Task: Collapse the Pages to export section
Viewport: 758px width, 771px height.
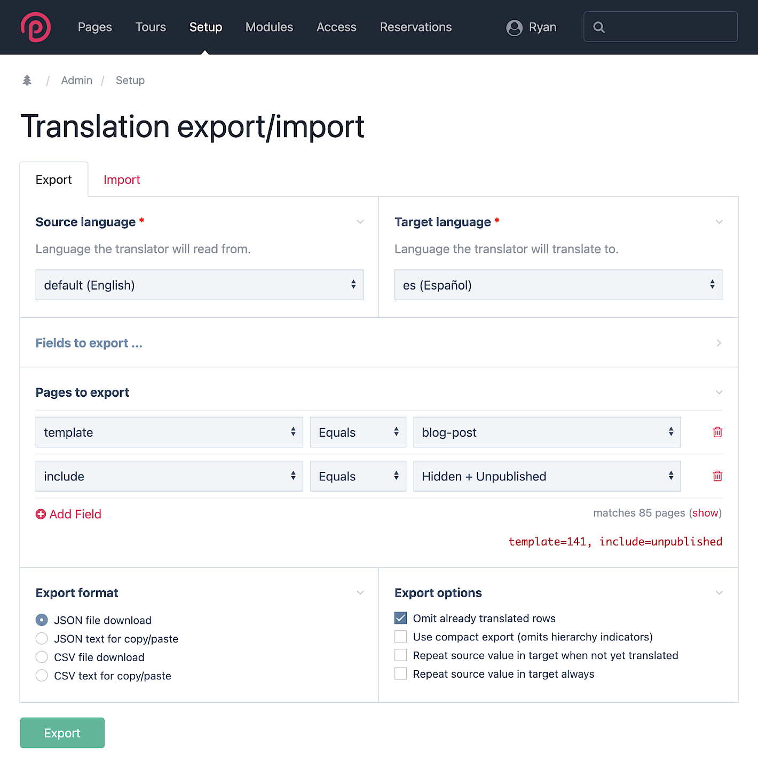Action: click(x=719, y=393)
